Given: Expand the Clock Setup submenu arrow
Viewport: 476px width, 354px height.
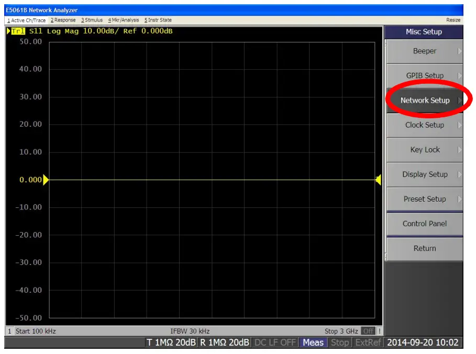Looking at the screenshot, I should coord(460,125).
